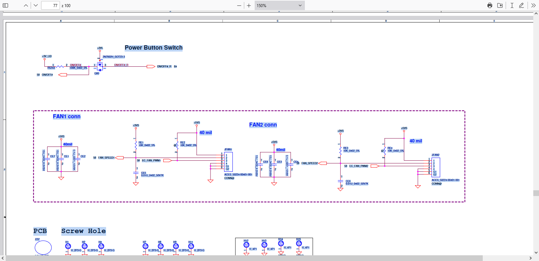Select the text annotation tool
The height and width of the screenshot is (261, 539).
[x=512, y=5]
